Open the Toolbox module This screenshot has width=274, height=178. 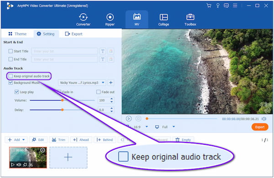coord(190,20)
